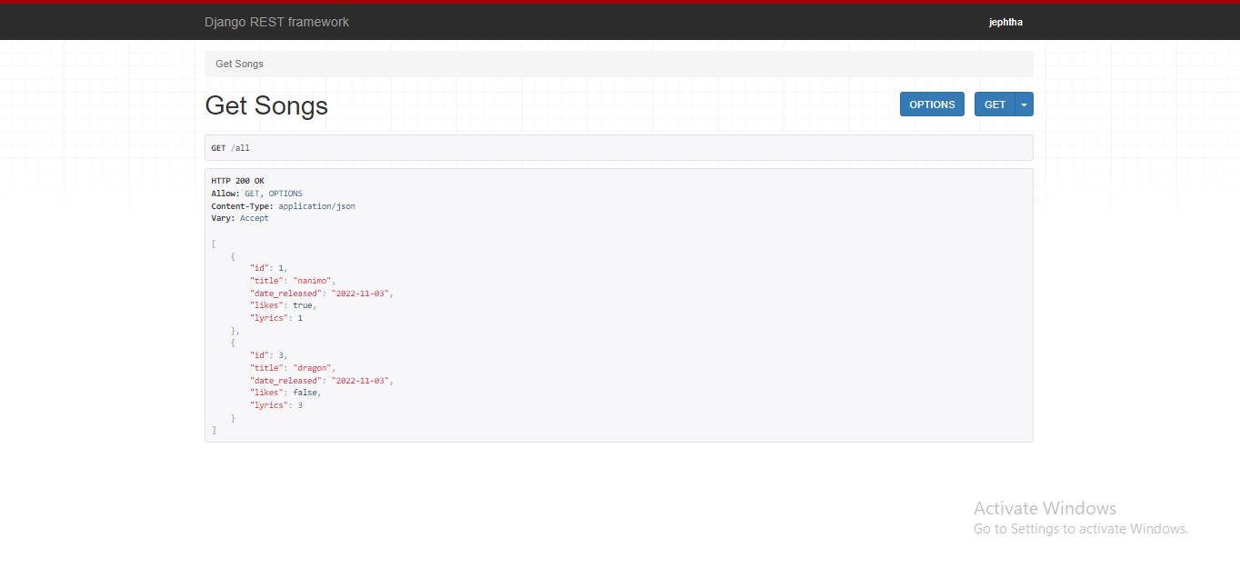The height and width of the screenshot is (568, 1240).
Task: Click the blue OPTIONS request button
Action: pyautogui.click(x=931, y=104)
